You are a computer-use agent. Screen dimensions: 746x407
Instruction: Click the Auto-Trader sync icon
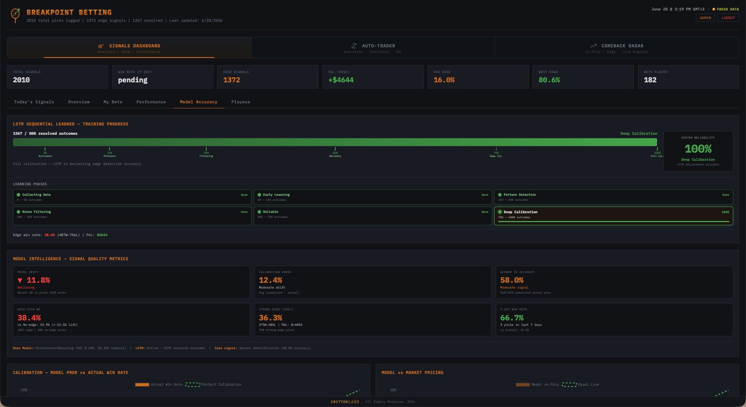click(354, 46)
